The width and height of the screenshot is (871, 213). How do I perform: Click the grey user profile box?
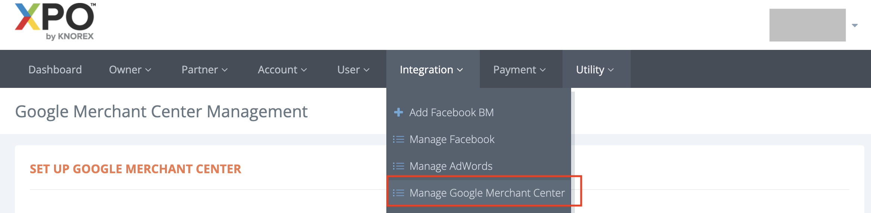(x=807, y=25)
